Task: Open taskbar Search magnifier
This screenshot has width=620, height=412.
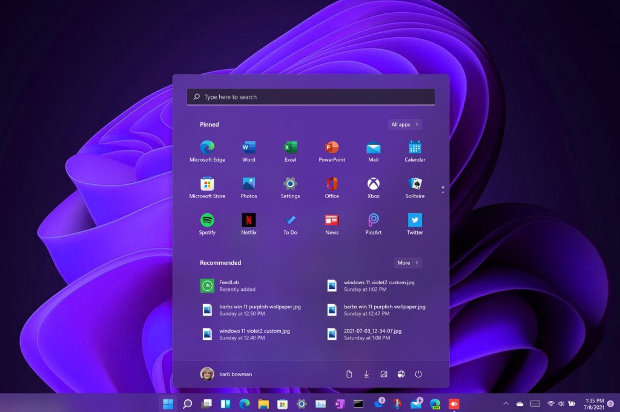Action: [188, 404]
